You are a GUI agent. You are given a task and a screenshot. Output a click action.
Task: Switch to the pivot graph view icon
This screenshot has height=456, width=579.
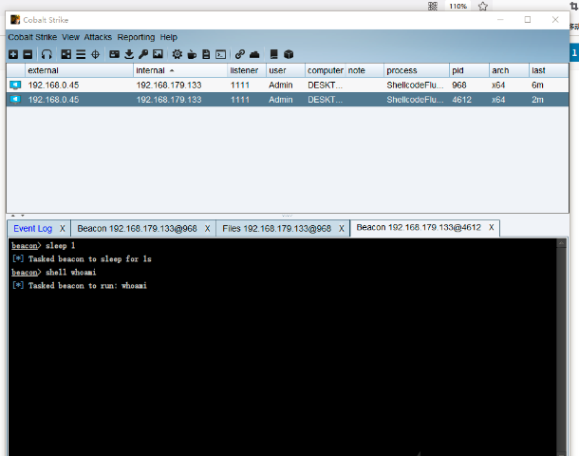[x=66, y=54]
